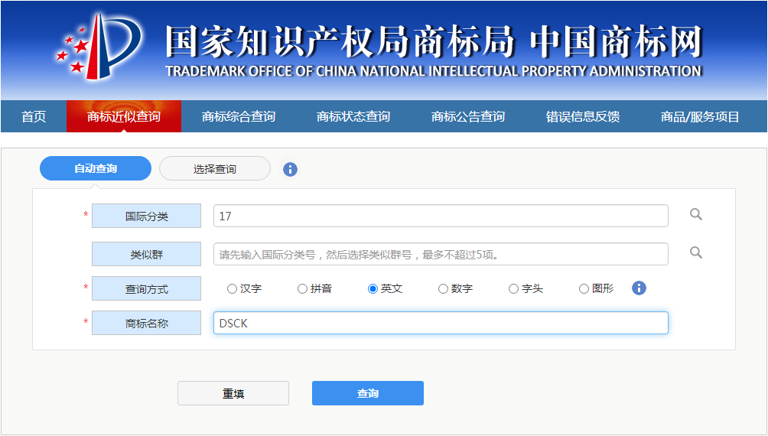This screenshot has height=436, width=768.
Task: Click the magnifier icon next to 国际分类 field
Action: tap(695, 215)
